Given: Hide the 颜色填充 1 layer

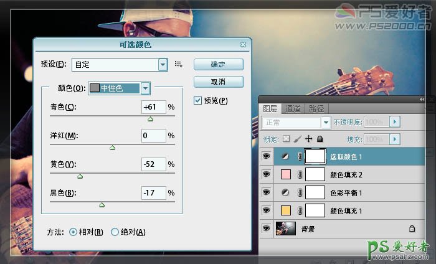Looking at the screenshot, I should pos(267,210).
